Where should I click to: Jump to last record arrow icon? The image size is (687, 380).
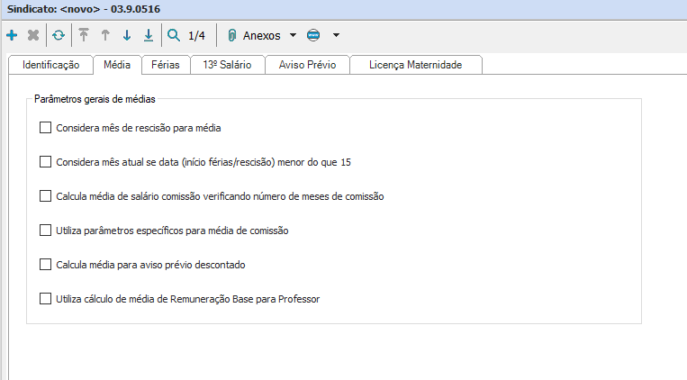pyautogui.click(x=149, y=36)
